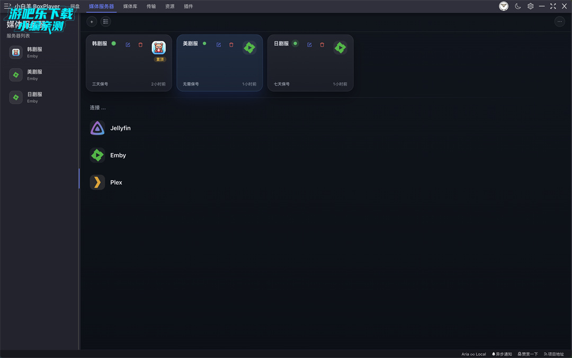Screen dimensions: 572x358
Task: Click the Emby logo on 美剧服 card
Action: pos(249,48)
